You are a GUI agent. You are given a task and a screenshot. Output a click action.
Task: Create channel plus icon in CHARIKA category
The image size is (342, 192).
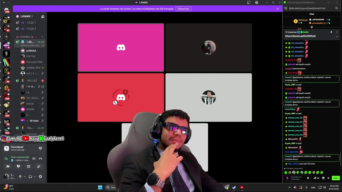coord(42,37)
